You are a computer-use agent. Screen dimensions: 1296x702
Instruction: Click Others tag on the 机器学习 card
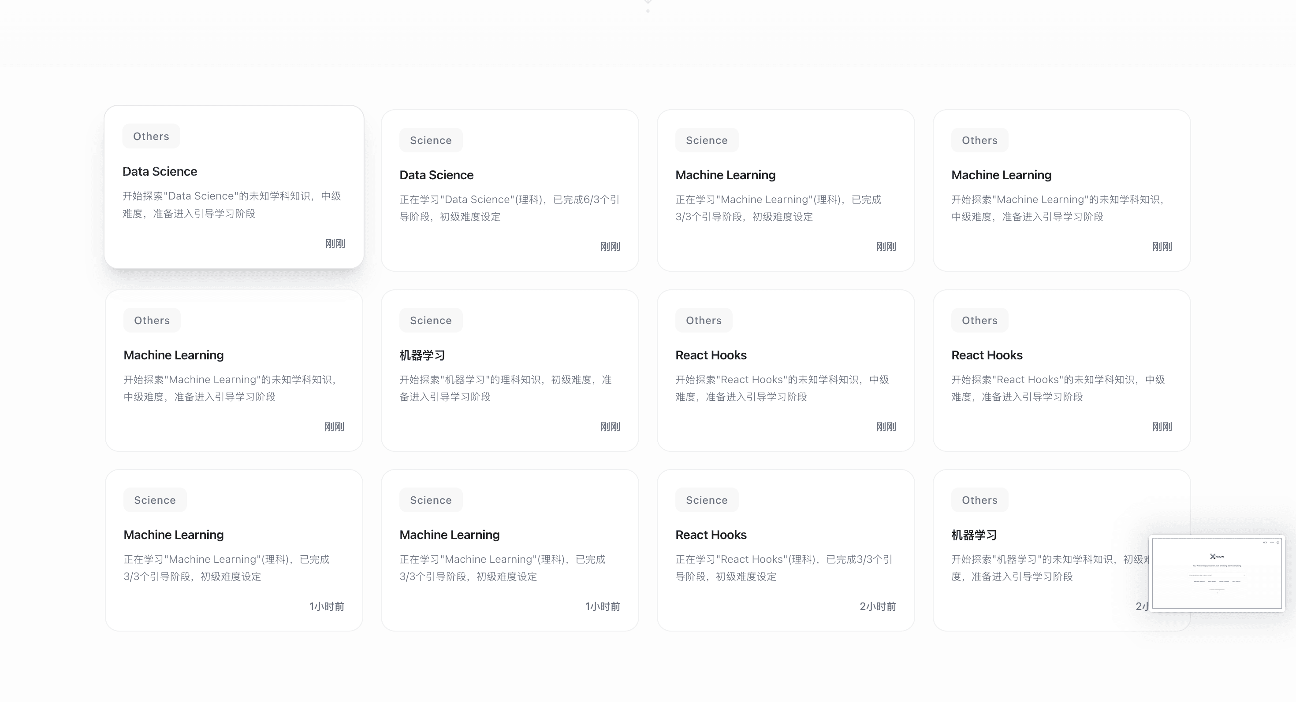979,500
